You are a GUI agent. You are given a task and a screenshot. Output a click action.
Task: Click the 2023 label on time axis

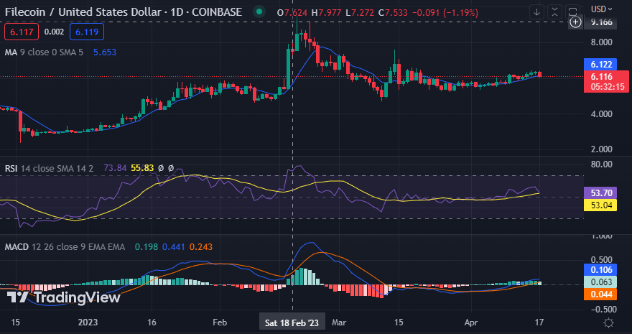[x=88, y=323]
